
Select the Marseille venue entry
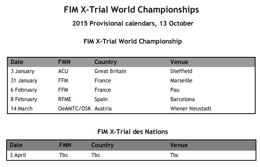coord(181,81)
